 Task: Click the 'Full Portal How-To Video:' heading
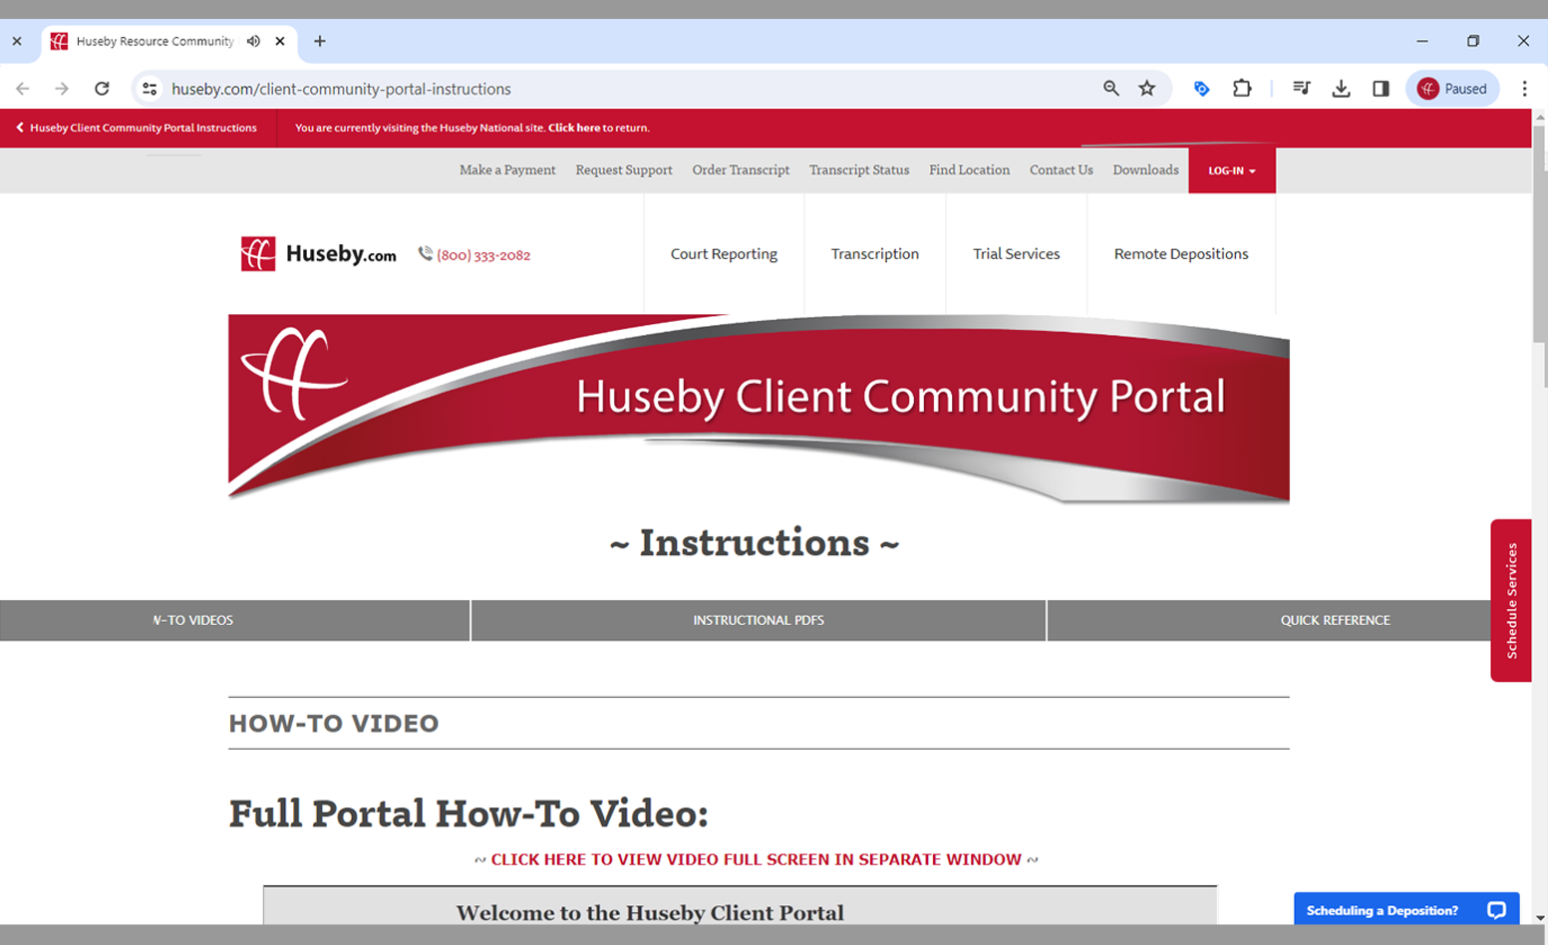[x=468, y=813]
